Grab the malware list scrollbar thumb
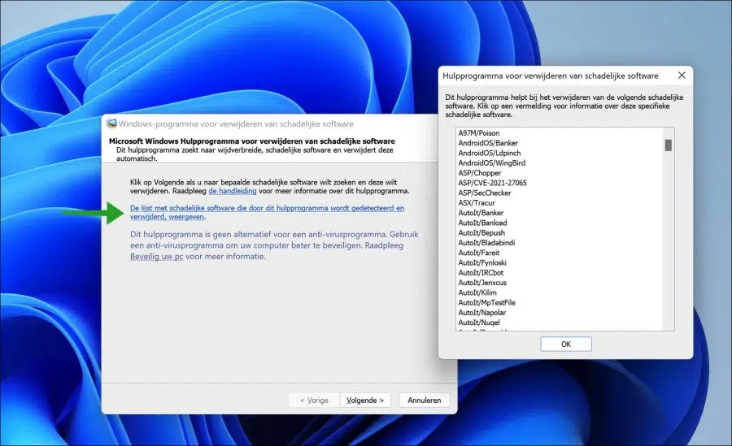 (668, 145)
